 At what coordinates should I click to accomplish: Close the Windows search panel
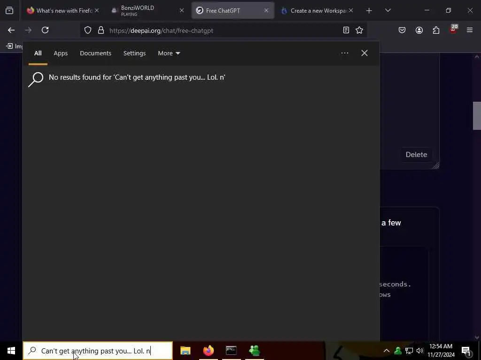365,53
